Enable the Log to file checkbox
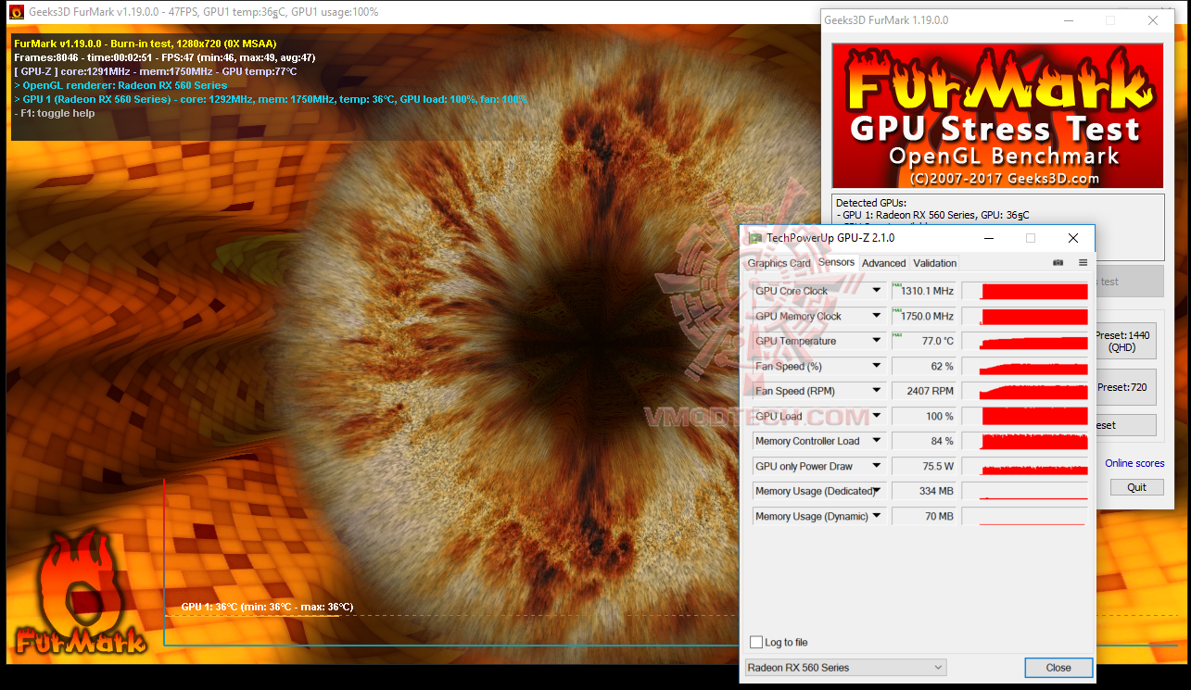The image size is (1191, 690). pos(756,643)
